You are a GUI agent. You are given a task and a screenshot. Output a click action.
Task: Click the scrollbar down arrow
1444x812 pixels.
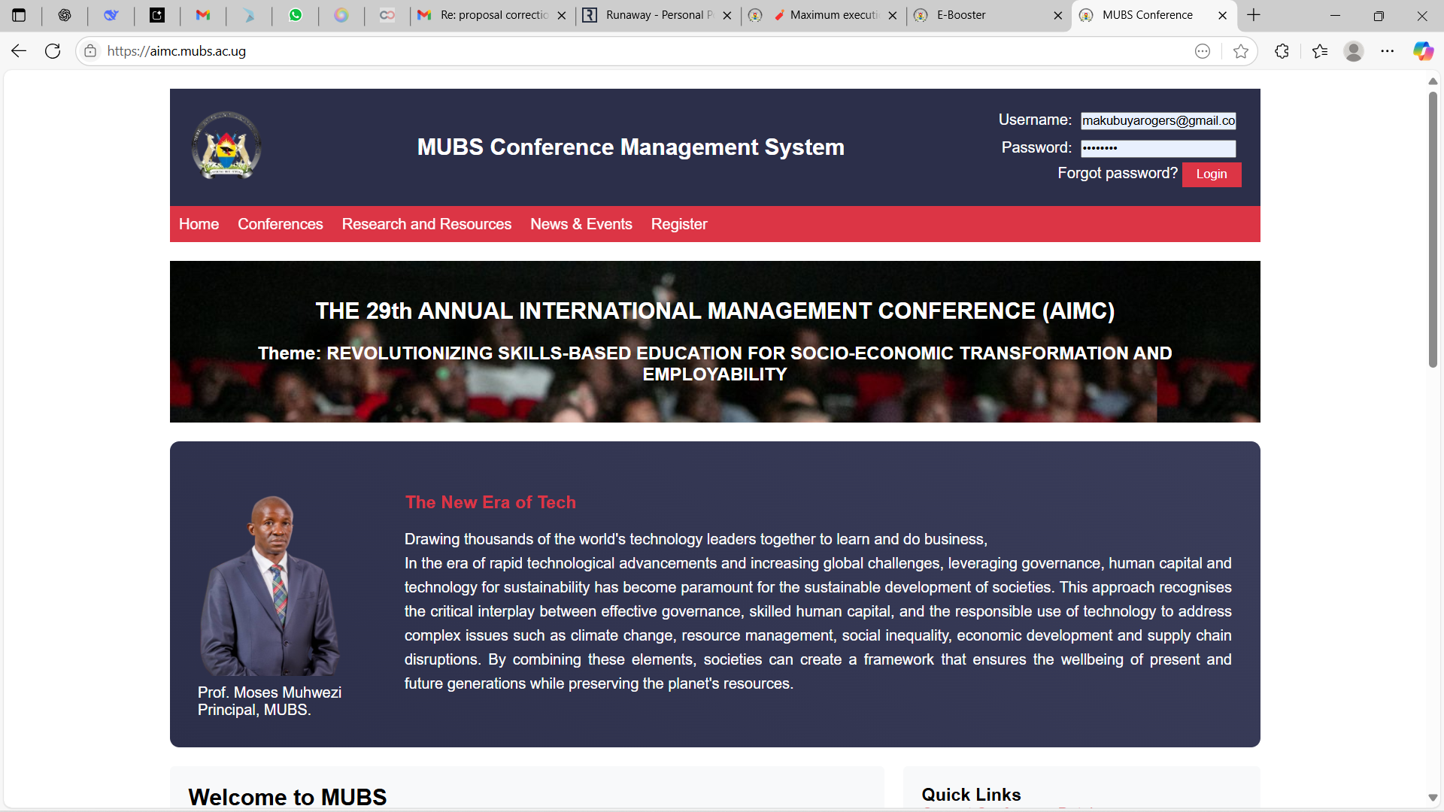tap(1433, 798)
